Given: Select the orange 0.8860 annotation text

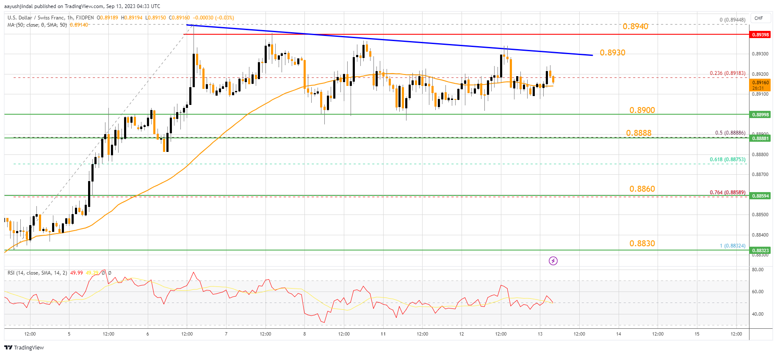Looking at the screenshot, I should point(642,189).
